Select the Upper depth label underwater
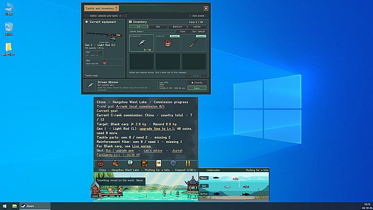This screenshot has height=210, width=373. [204, 178]
